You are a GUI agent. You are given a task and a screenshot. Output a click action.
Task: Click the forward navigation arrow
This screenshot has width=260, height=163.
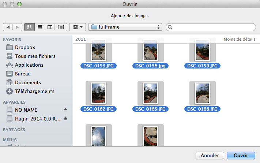pyautogui.click(x=17, y=27)
